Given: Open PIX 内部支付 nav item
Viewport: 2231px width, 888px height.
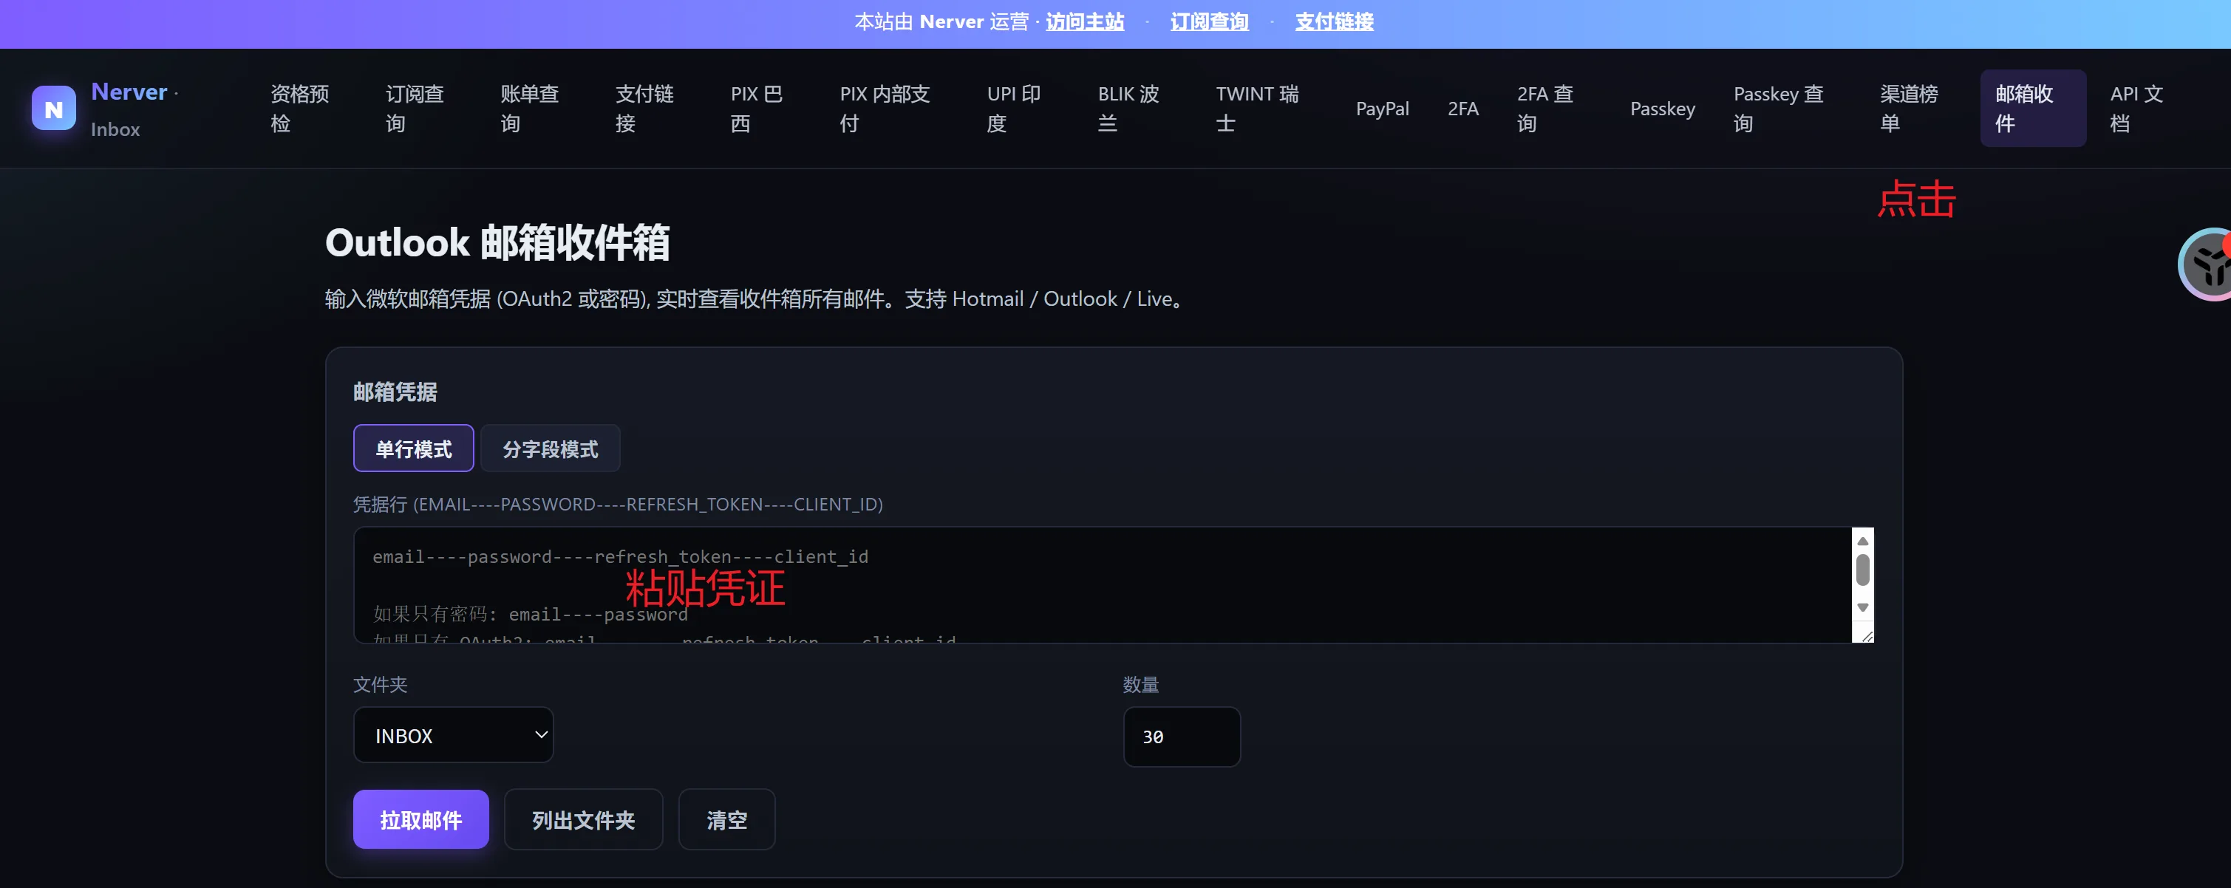Looking at the screenshot, I should point(885,109).
